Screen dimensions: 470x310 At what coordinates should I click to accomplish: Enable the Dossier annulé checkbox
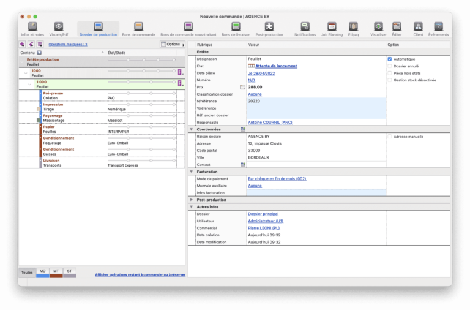click(x=389, y=66)
